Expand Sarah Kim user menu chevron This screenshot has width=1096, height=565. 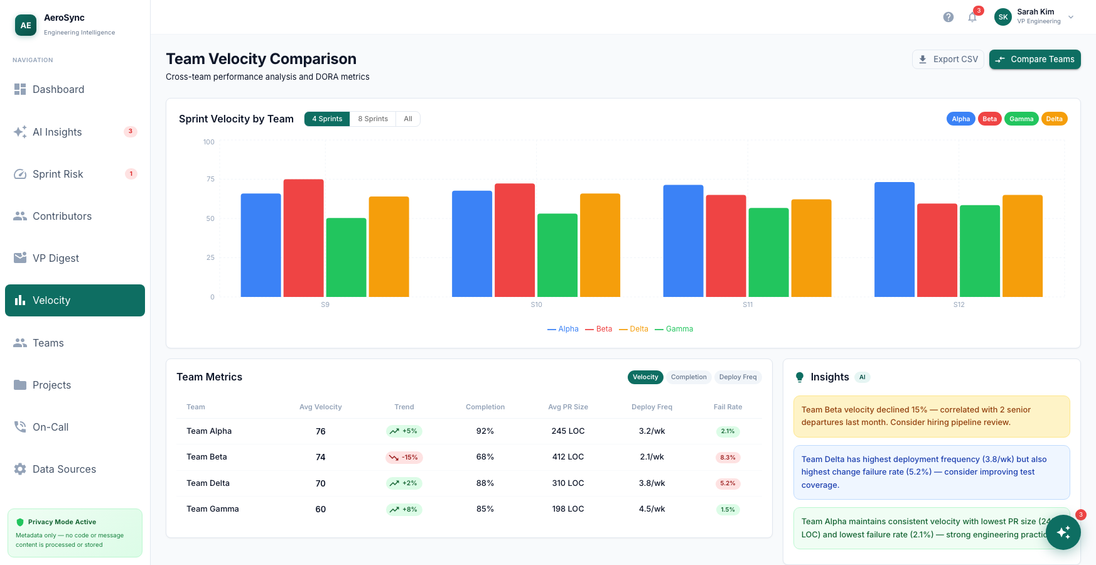(x=1071, y=17)
